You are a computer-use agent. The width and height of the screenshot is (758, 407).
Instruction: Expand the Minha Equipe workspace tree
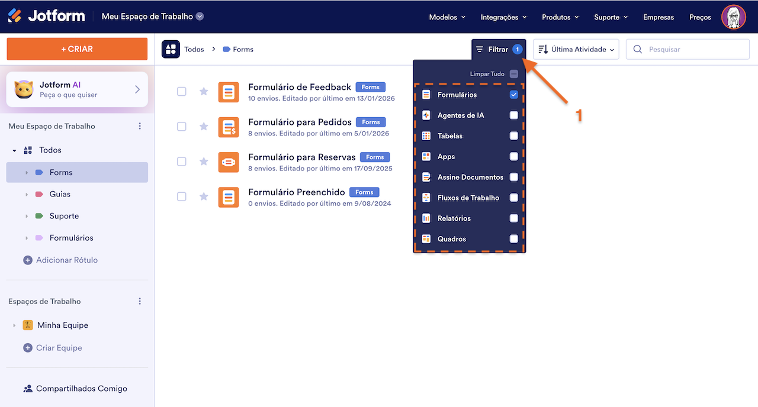coord(14,325)
